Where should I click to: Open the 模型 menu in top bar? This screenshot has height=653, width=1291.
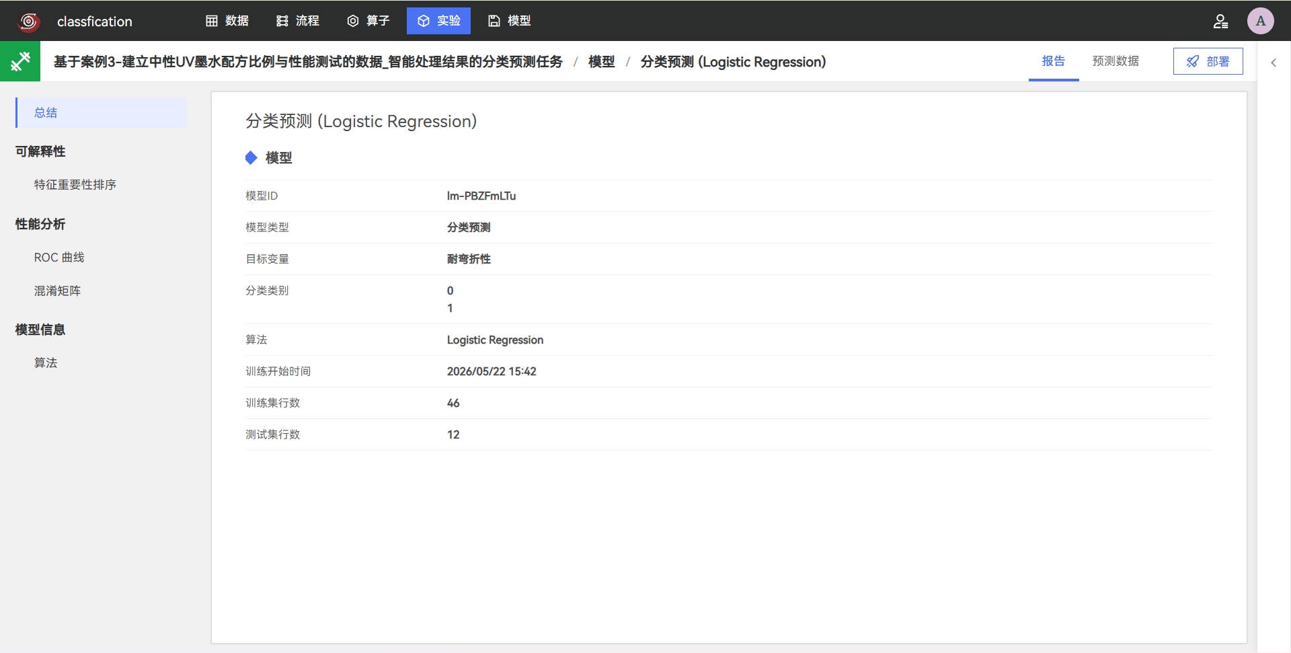[x=509, y=21]
